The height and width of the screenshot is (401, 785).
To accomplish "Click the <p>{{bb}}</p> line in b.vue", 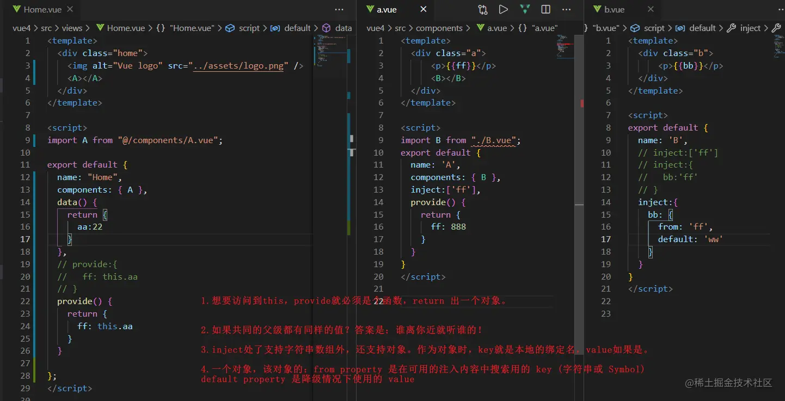I will tap(690, 65).
